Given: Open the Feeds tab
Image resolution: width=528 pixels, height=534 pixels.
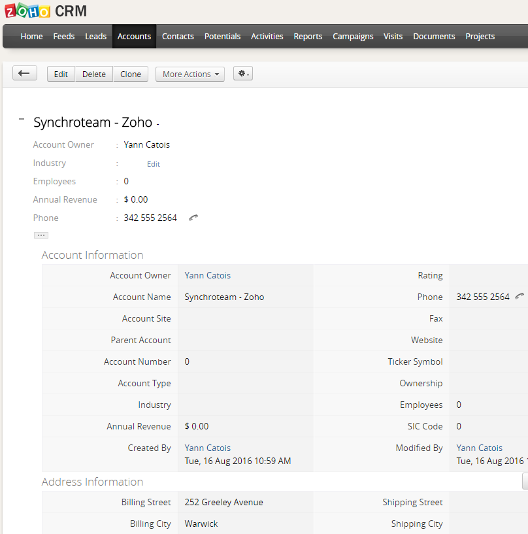Looking at the screenshot, I should (x=63, y=37).
